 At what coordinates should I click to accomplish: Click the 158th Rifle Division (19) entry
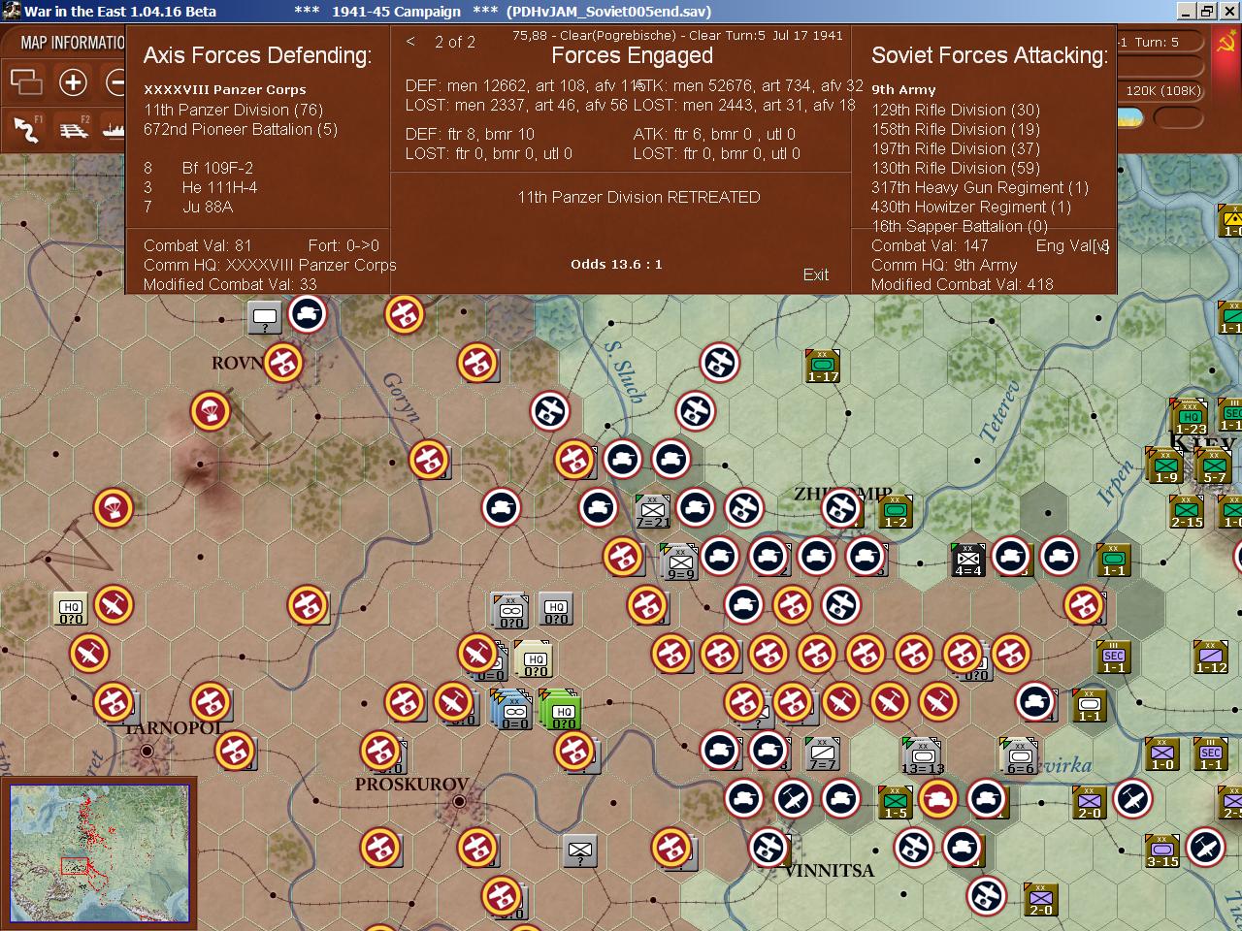[956, 129]
